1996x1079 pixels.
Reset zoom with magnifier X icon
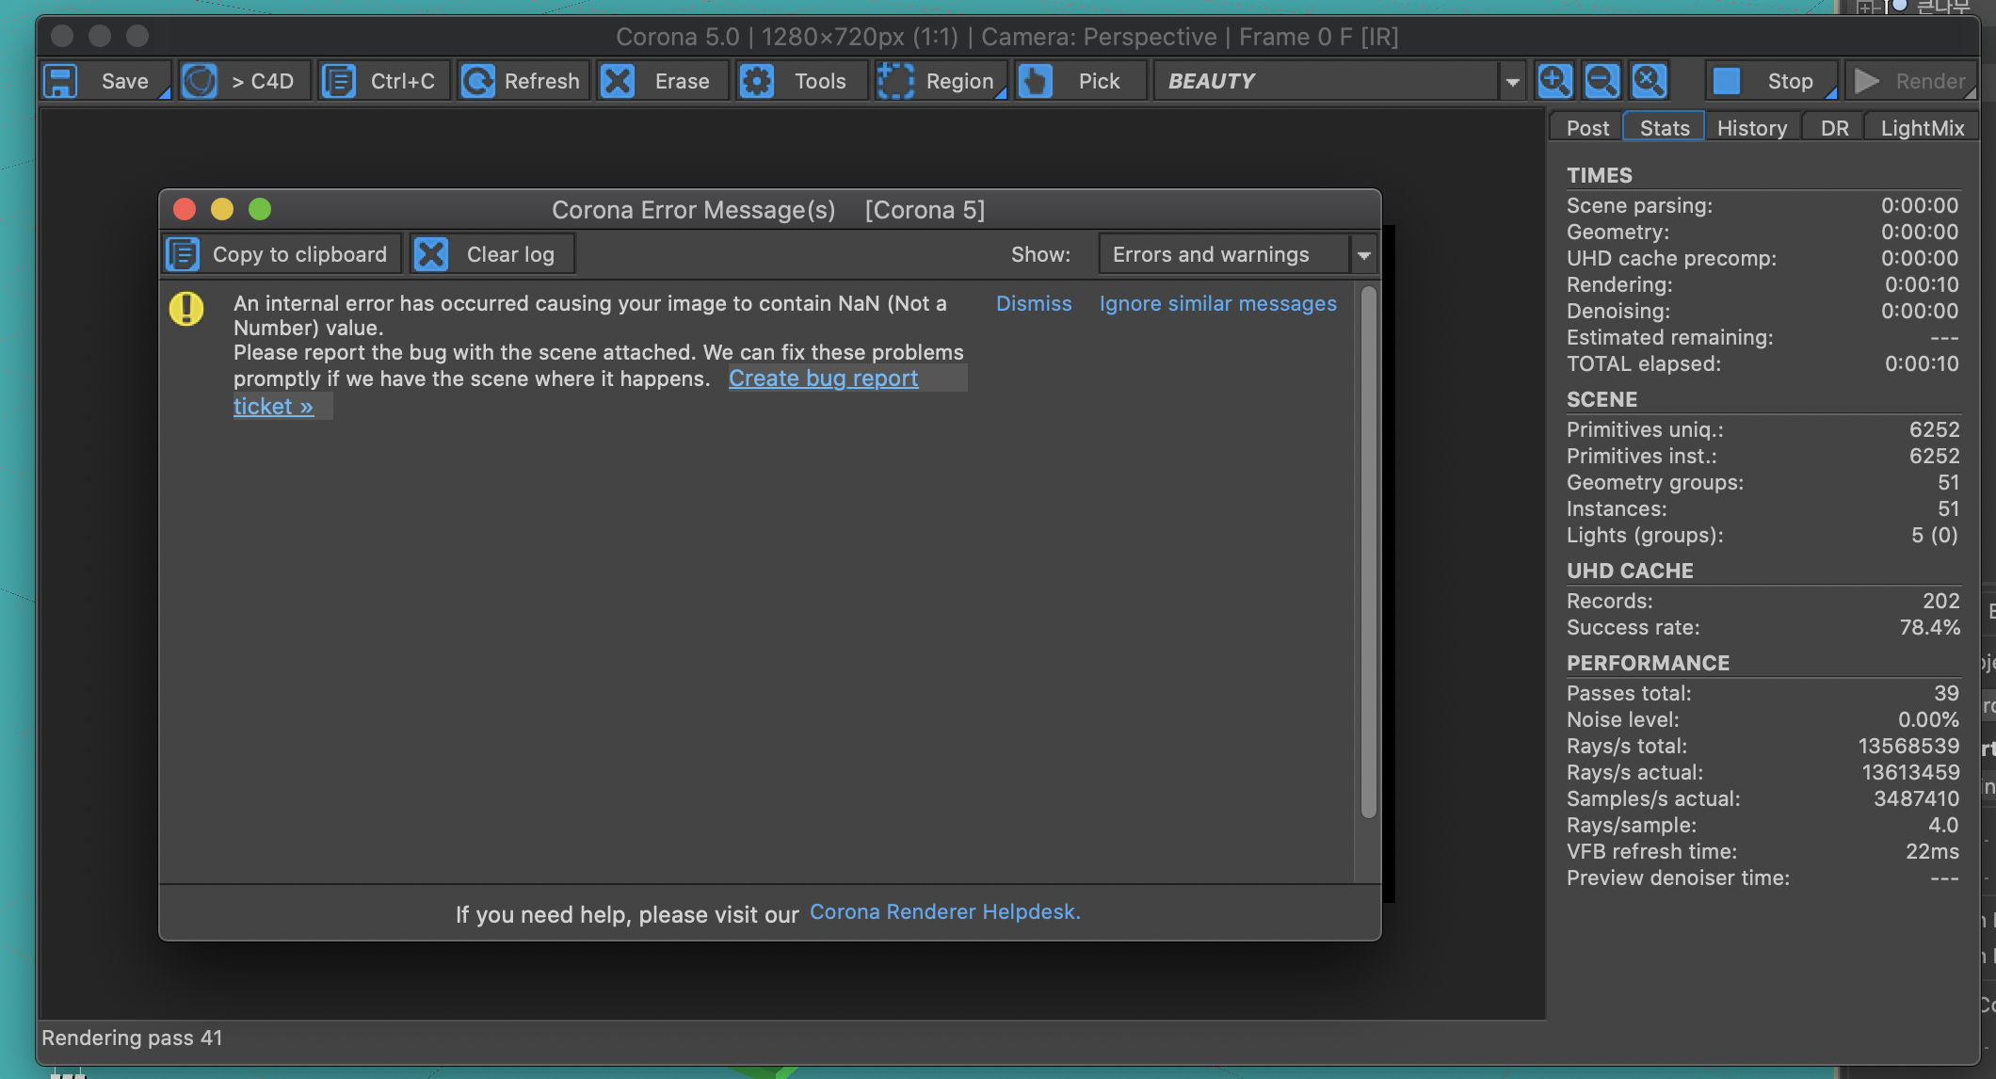pos(1649,81)
